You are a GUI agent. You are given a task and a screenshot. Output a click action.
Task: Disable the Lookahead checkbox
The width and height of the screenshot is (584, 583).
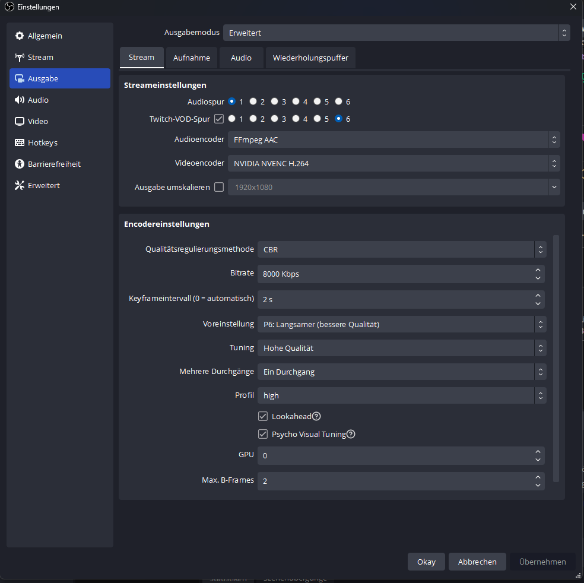(263, 416)
